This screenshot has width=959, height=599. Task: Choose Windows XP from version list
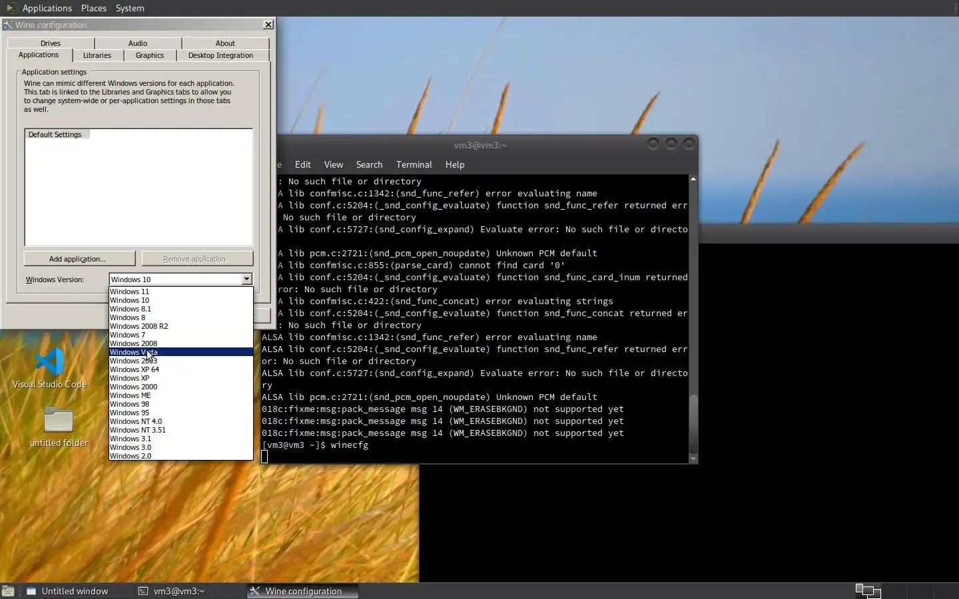pyautogui.click(x=181, y=378)
